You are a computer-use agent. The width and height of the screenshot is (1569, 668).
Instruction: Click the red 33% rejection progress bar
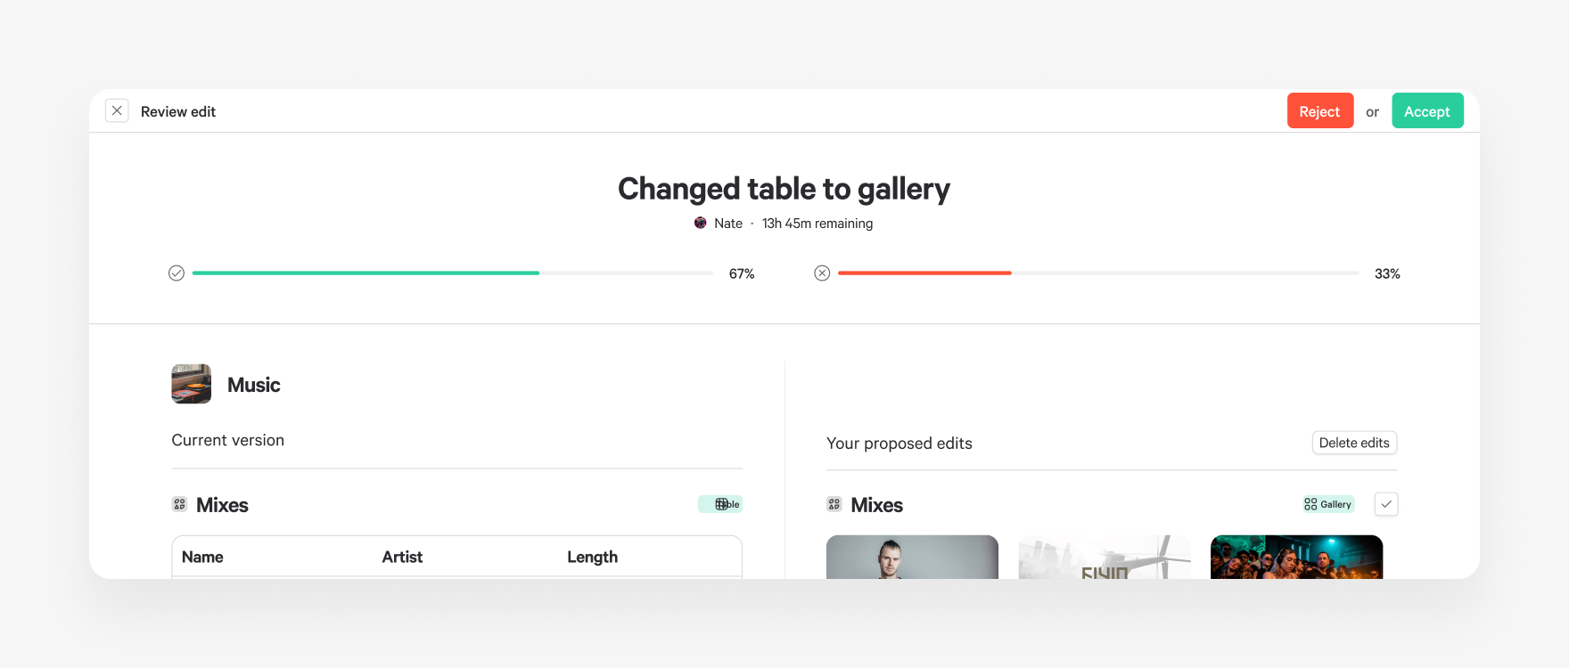(x=924, y=273)
